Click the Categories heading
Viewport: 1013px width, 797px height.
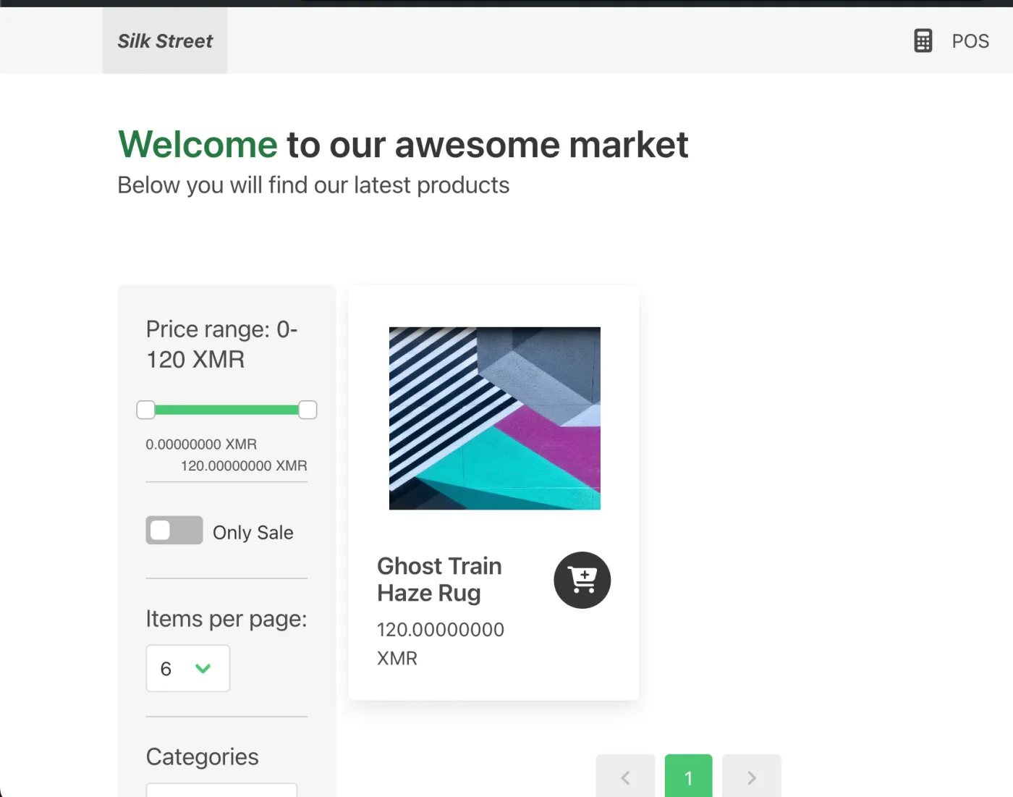point(202,756)
